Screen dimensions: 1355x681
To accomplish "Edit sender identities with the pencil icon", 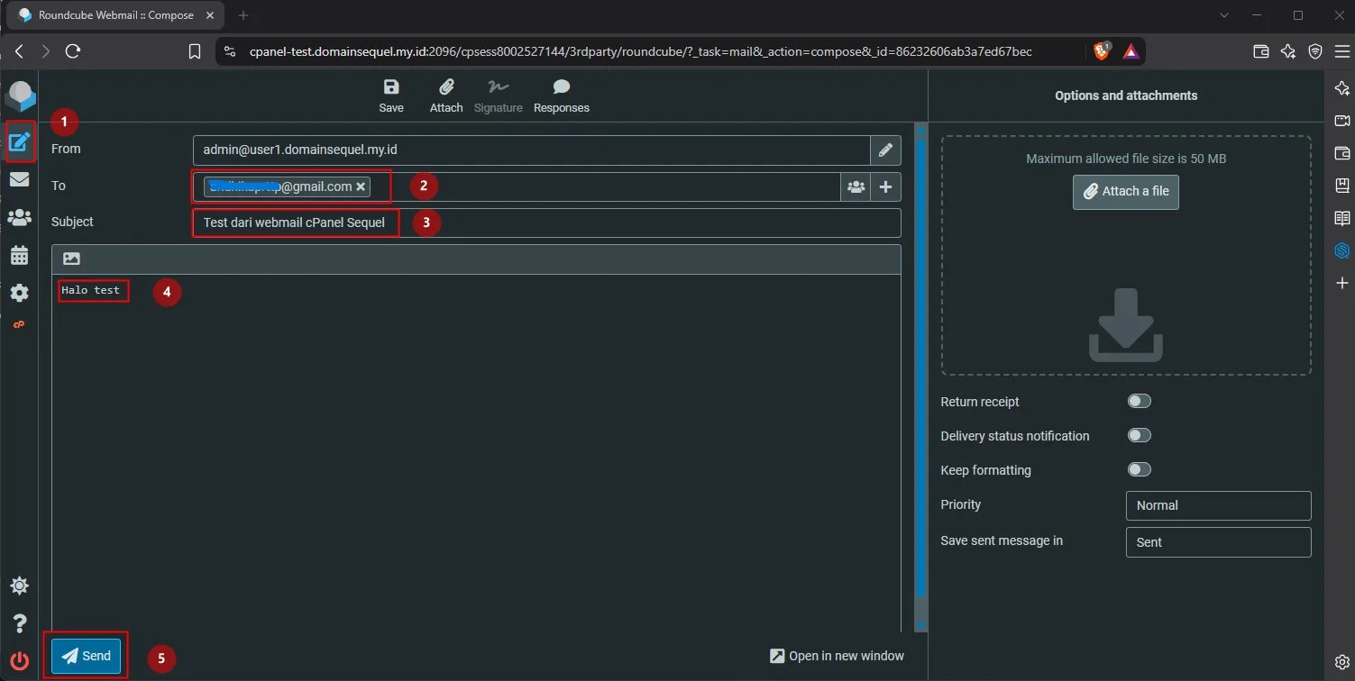I will 885,150.
